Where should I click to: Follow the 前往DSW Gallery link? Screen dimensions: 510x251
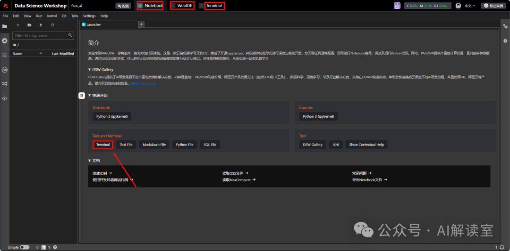(x=143, y=84)
